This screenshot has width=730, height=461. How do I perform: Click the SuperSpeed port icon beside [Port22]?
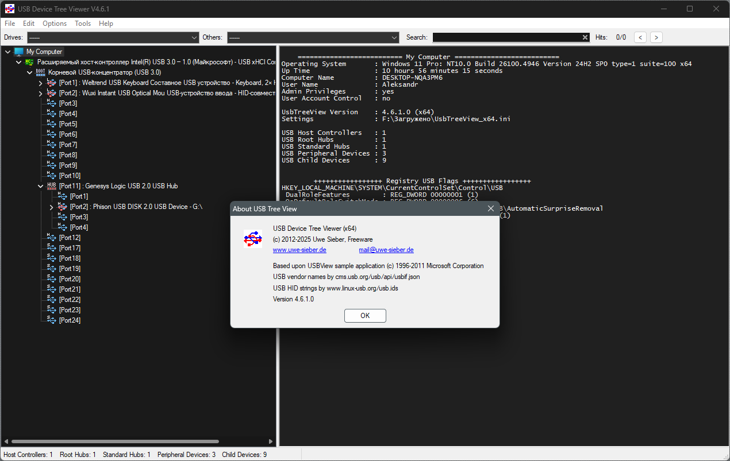click(x=52, y=300)
